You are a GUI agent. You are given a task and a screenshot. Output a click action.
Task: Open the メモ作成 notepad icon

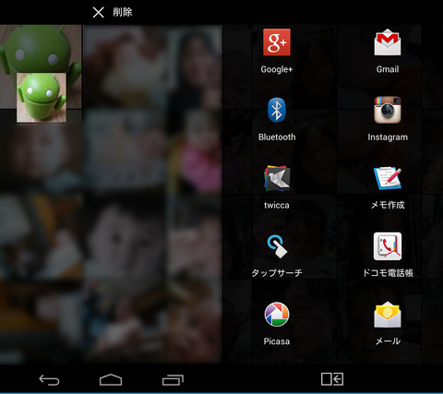coord(388,178)
